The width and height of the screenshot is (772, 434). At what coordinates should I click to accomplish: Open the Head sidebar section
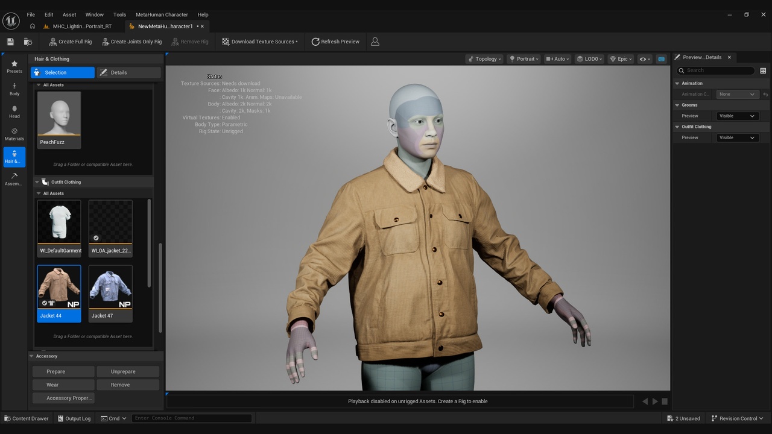[x=14, y=112]
